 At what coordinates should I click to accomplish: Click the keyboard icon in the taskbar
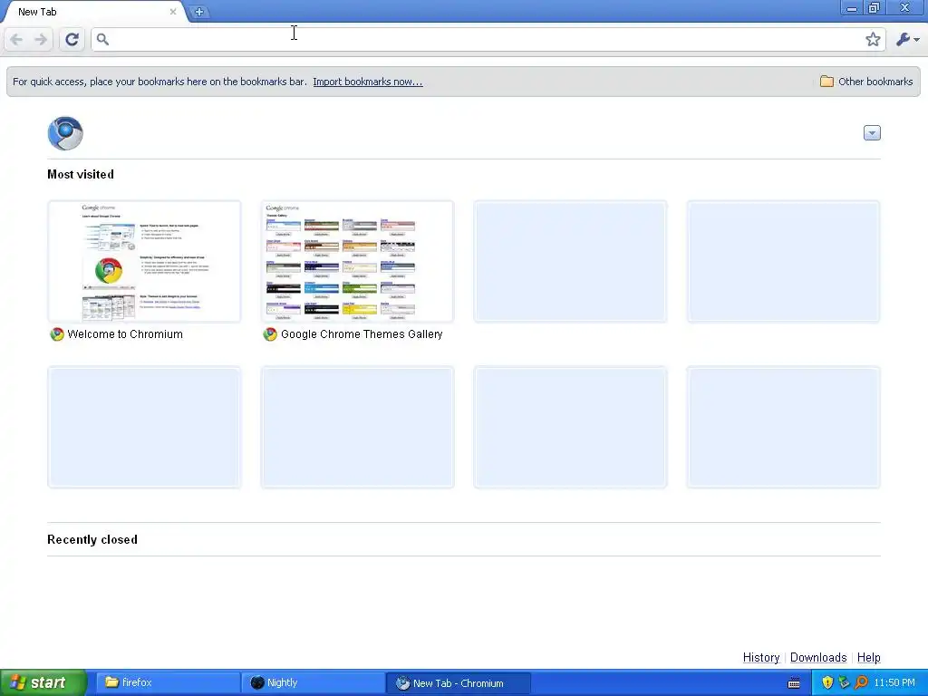[794, 683]
